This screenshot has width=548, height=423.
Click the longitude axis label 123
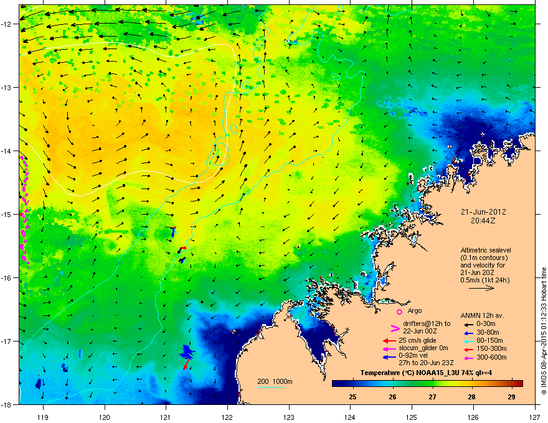[289, 417]
